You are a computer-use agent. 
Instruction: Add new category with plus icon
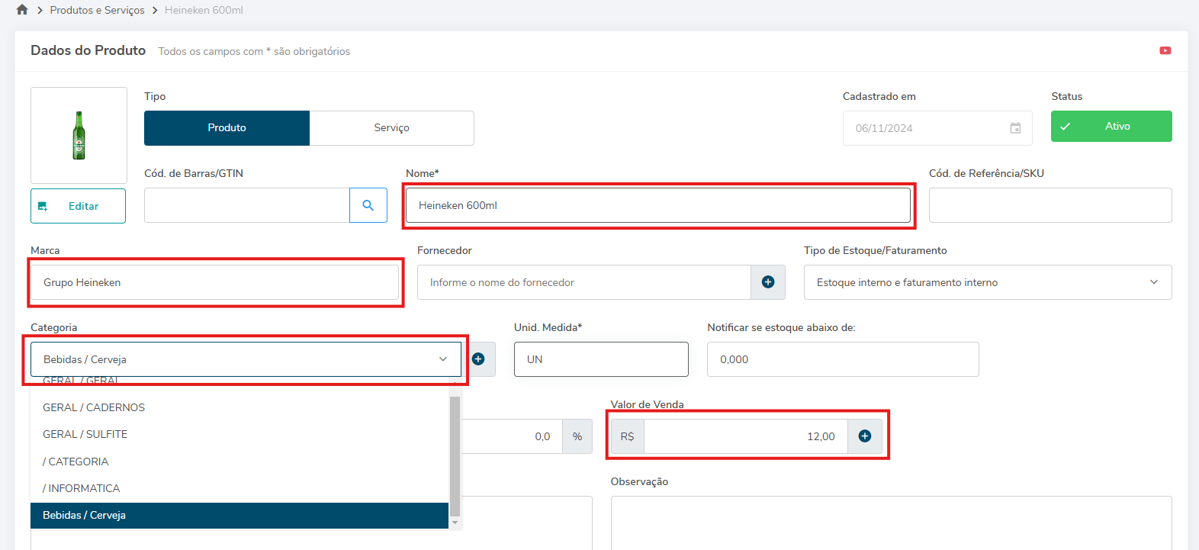[x=478, y=359]
